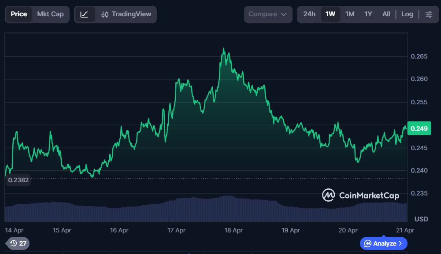Image resolution: width=441 pixels, height=254 pixels.
Task: Click the 16 Apr date axis label
Action: point(119,230)
